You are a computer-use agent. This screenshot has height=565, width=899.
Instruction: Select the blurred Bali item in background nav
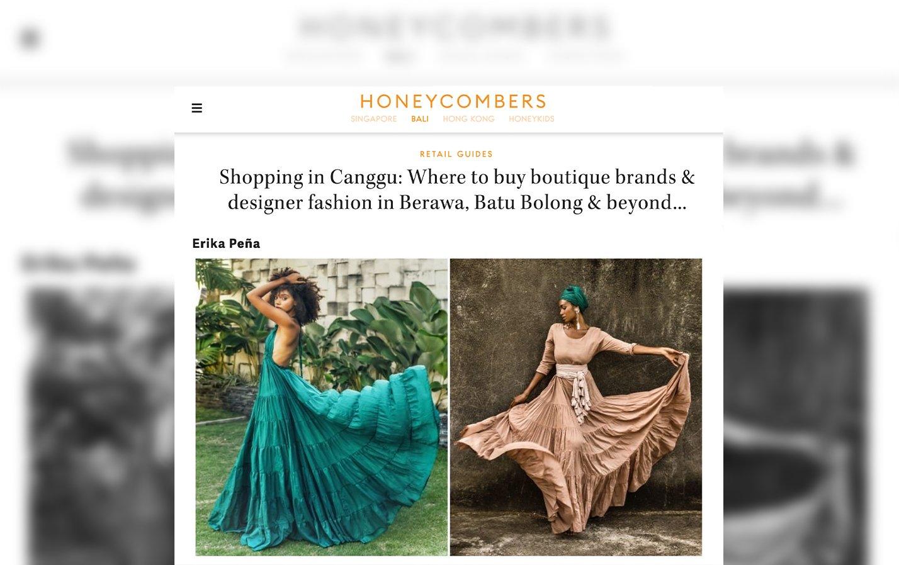click(x=400, y=57)
